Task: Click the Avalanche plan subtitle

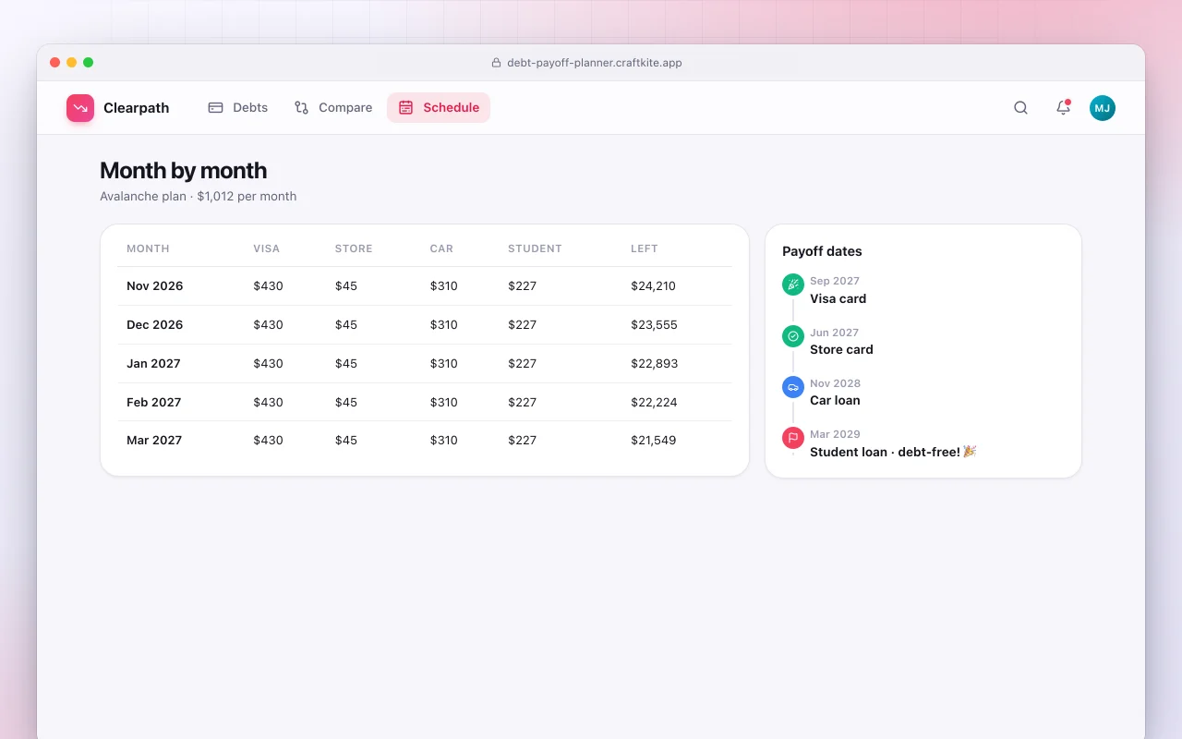Action: point(199,197)
